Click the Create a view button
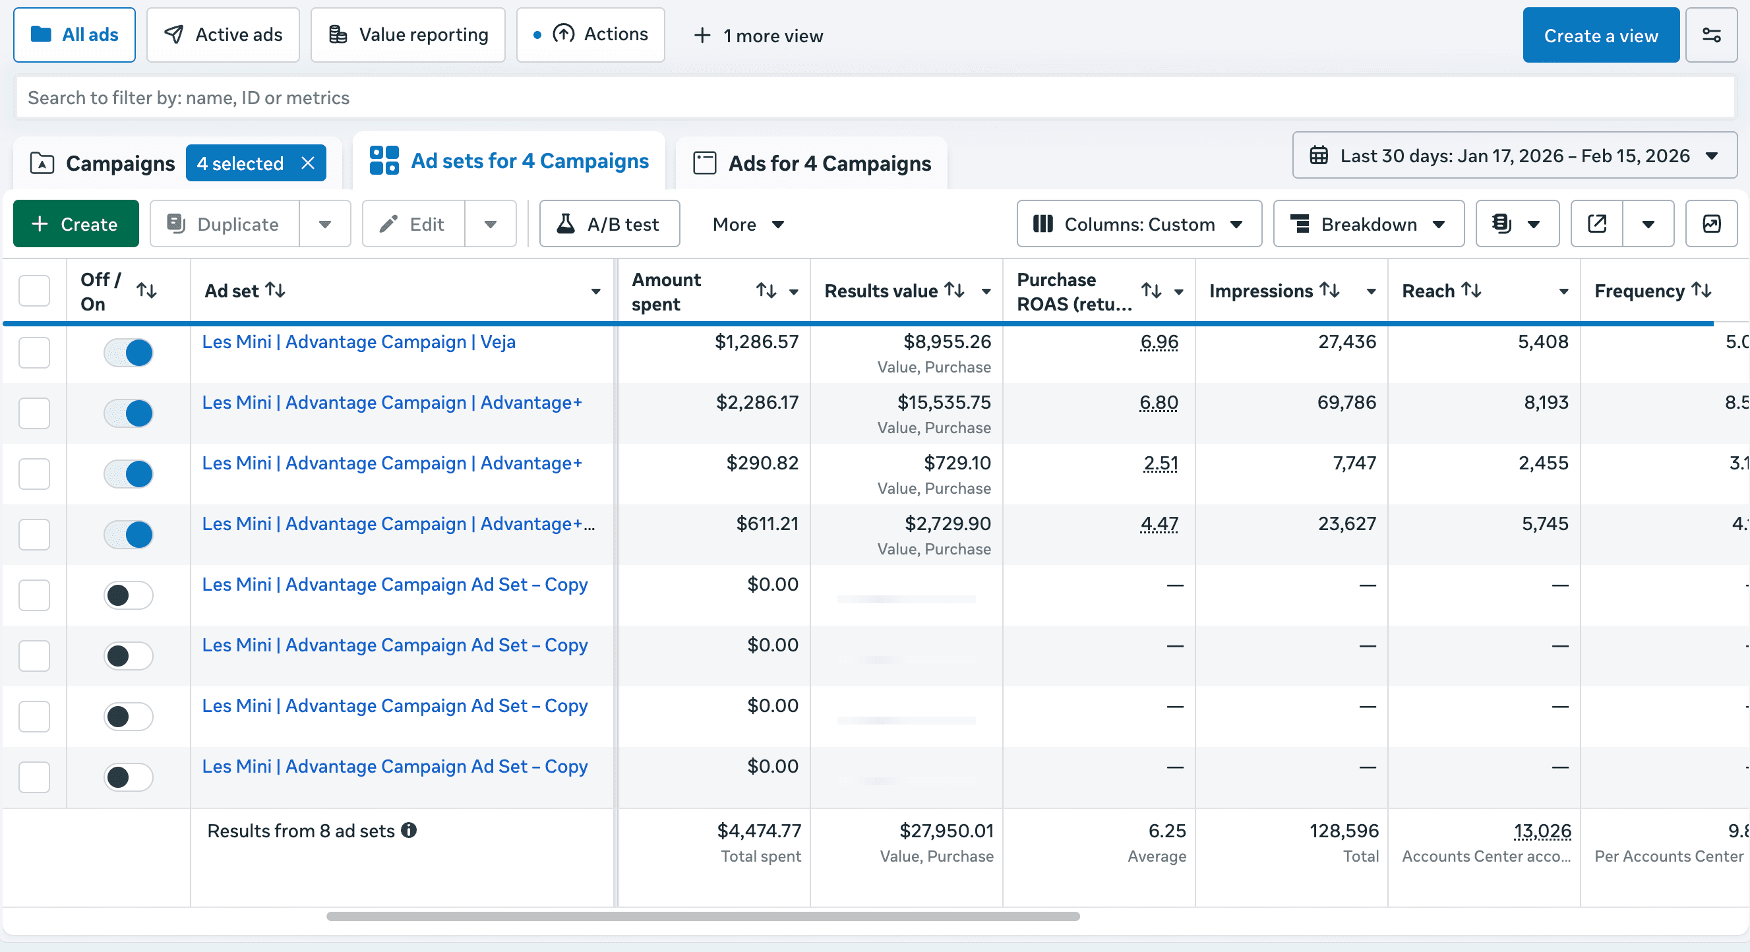This screenshot has height=952, width=1750. [1600, 35]
